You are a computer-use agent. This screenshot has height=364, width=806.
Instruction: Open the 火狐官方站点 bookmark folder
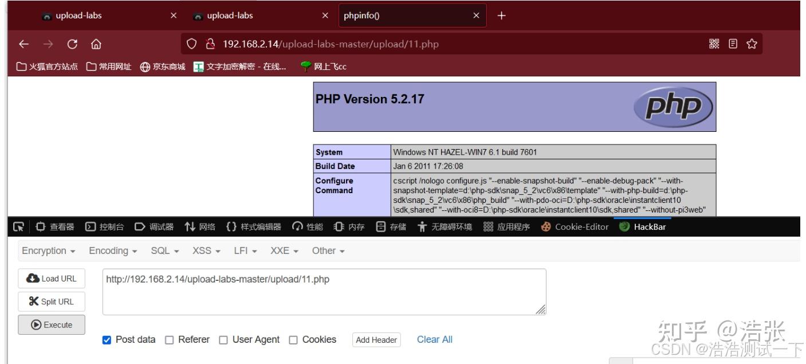click(x=48, y=66)
